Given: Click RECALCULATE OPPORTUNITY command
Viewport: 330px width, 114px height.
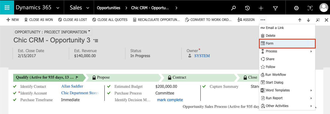Looking at the screenshot, I should 156,20.
